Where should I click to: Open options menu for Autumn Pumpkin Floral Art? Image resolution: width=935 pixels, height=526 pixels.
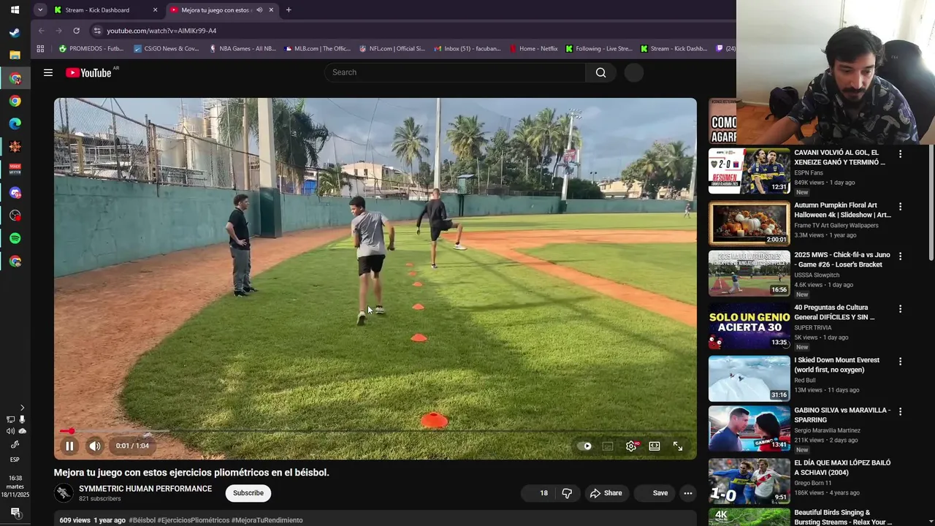[x=900, y=207]
